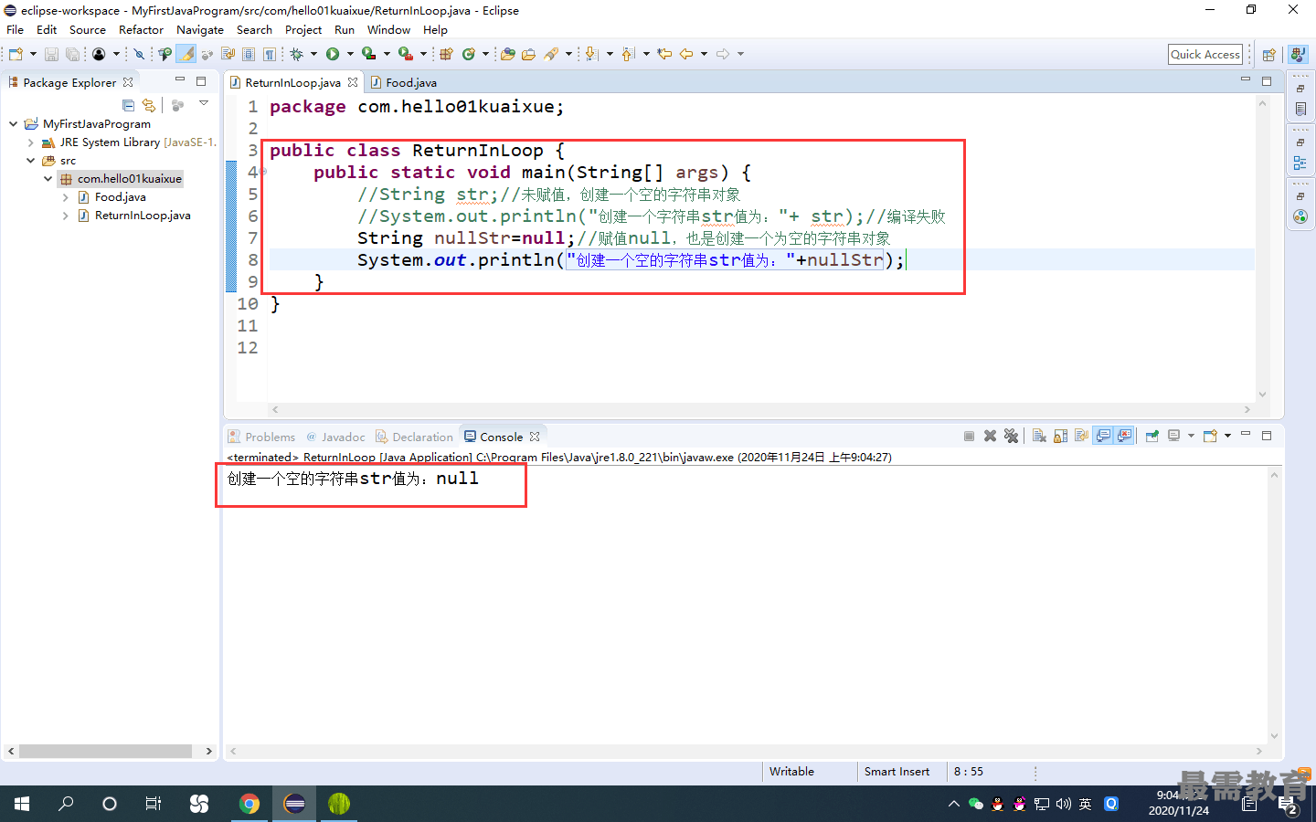Click the New Java Package icon
The width and height of the screenshot is (1316, 822).
pos(446,54)
